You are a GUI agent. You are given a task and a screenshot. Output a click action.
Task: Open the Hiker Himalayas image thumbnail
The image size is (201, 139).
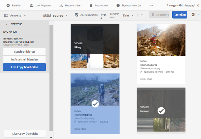pos(95,90)
